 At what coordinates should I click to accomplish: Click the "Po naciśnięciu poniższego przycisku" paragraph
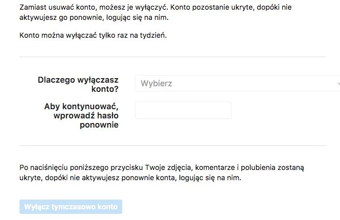point(162,173)
